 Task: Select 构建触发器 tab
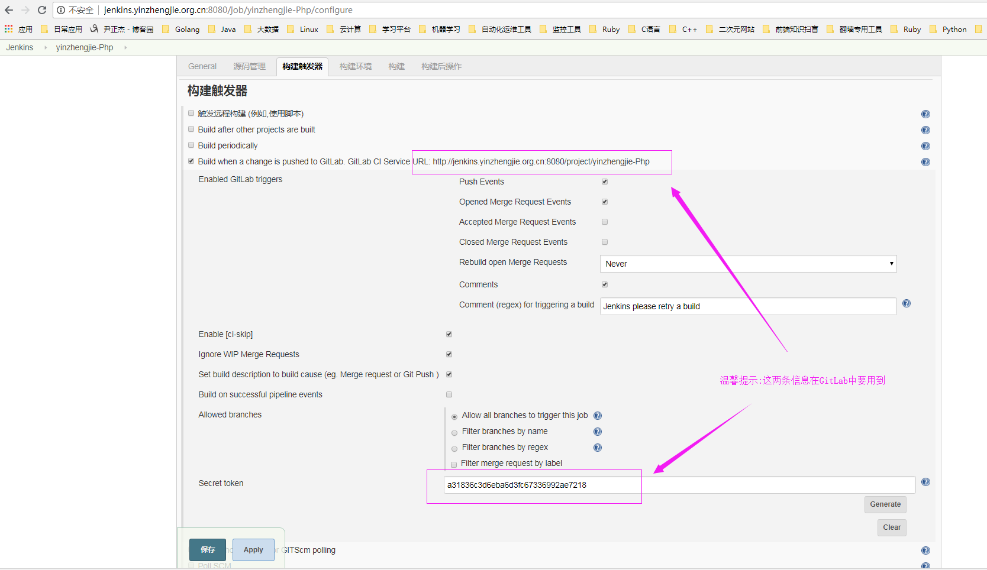[302, 66]
